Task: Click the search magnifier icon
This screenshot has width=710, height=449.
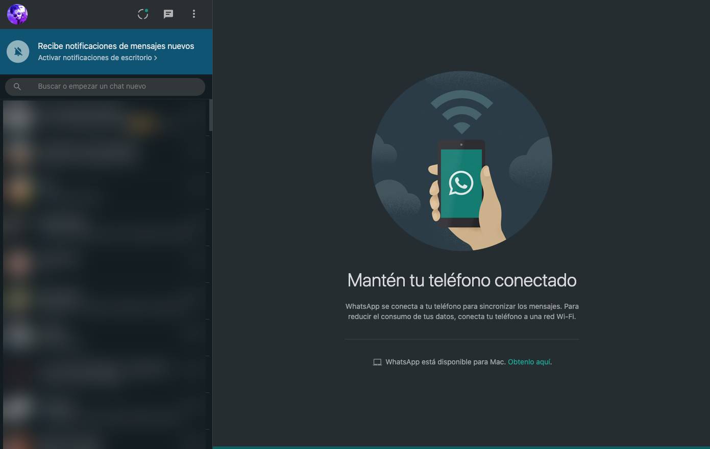Action: pos(17,87)
